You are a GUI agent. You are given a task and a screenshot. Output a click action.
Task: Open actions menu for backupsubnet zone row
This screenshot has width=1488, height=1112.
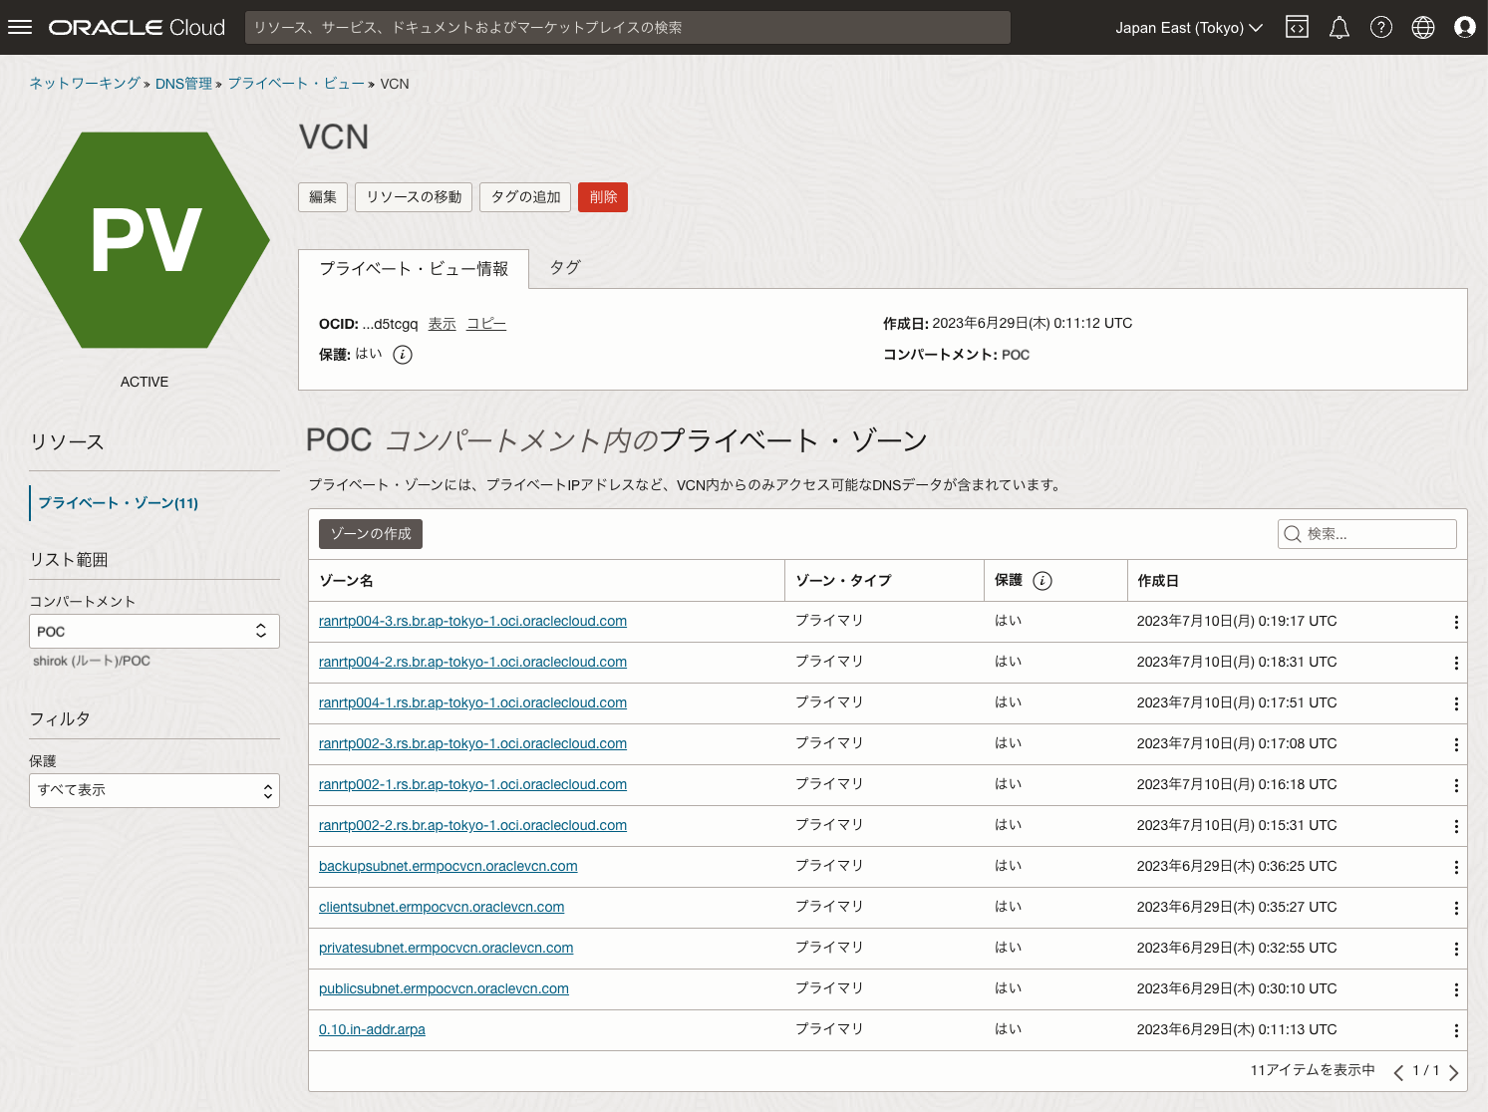[x=1456, y=867]
